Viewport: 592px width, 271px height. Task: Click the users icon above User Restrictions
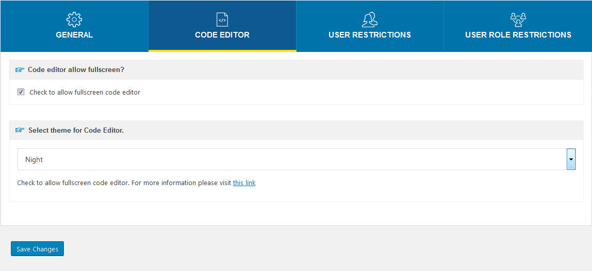[x=370, y=20]
